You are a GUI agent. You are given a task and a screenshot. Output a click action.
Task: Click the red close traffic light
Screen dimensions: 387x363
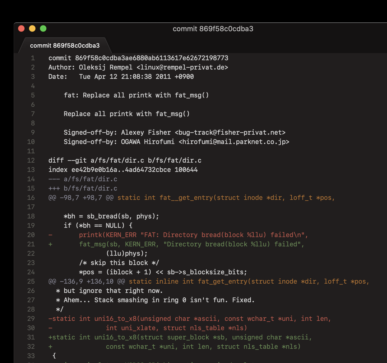tap(21, 28)
